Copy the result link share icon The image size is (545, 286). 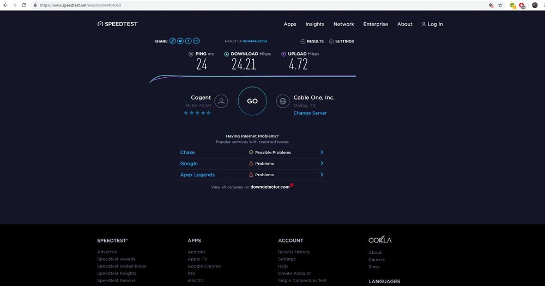coord(172,41)
